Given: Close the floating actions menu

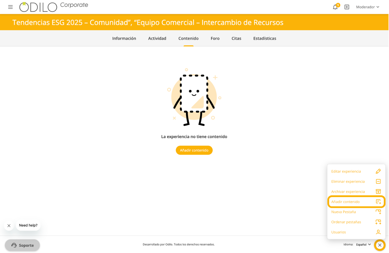Looking at the screenshot, I should click(x=380, y=245).
